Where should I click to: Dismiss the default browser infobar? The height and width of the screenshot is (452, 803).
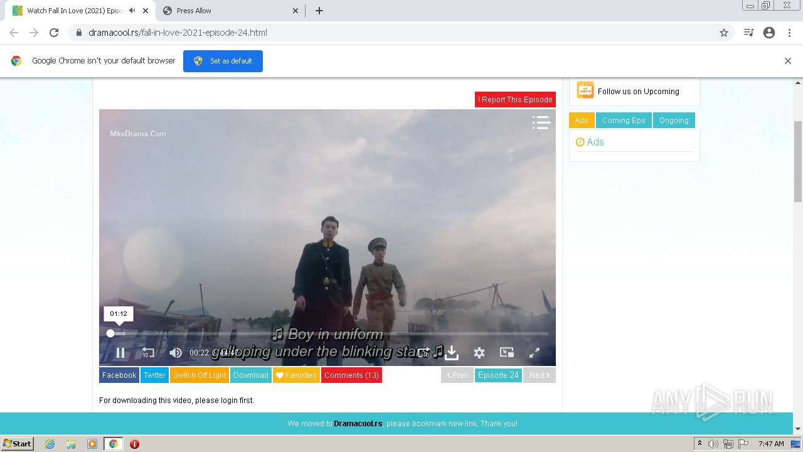point(788,61)
